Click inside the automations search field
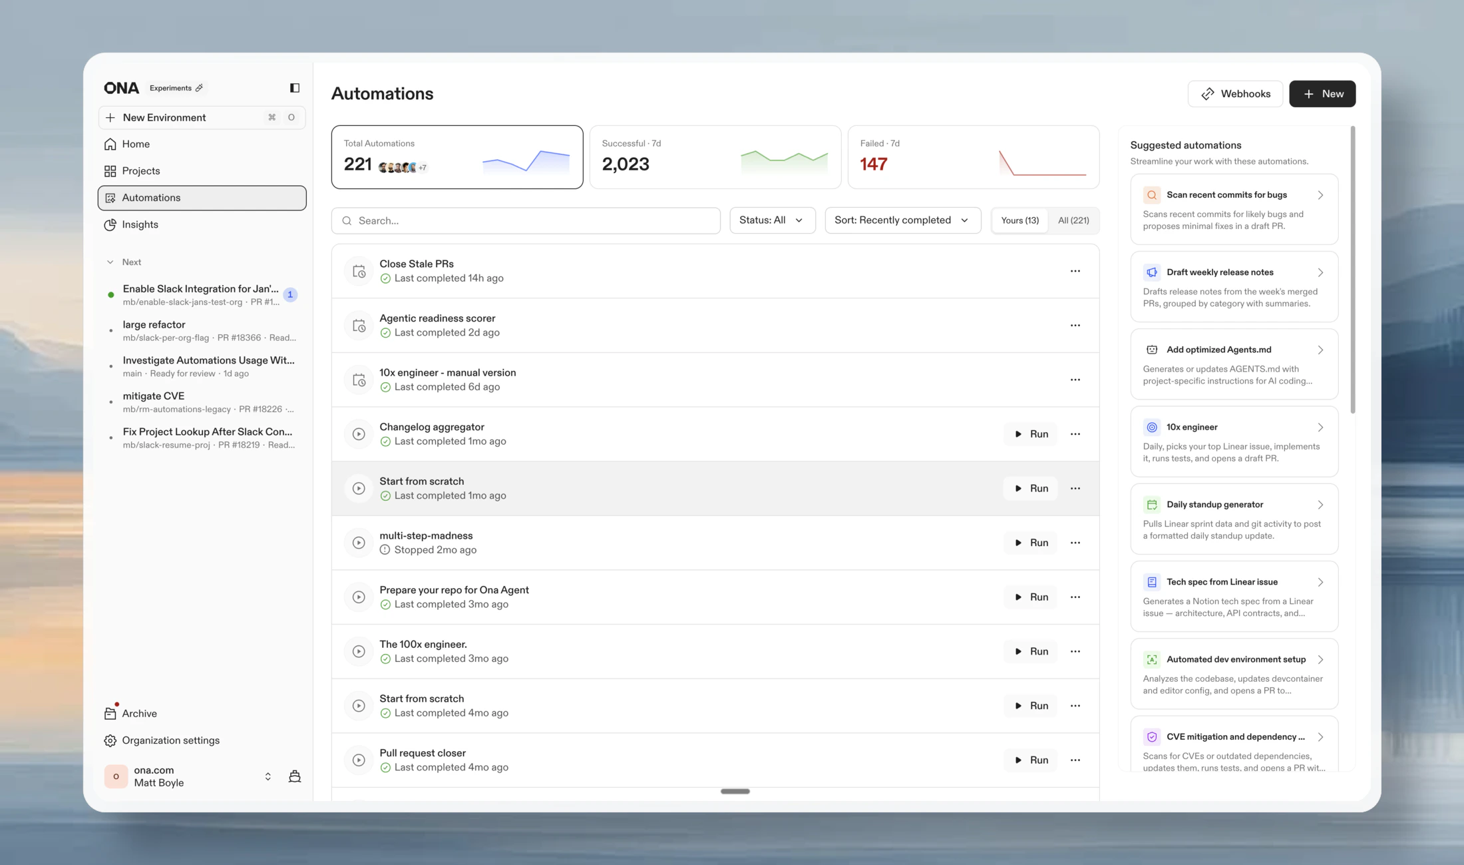The width and height of the screenshot is (1464, 865). [525, 220]
